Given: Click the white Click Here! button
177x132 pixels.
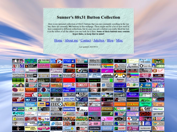Looking at the screenshot, I should [158, 109].
